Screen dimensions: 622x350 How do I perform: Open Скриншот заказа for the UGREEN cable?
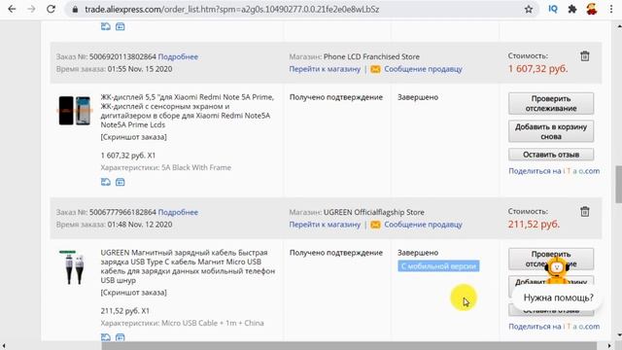point(134,293)
